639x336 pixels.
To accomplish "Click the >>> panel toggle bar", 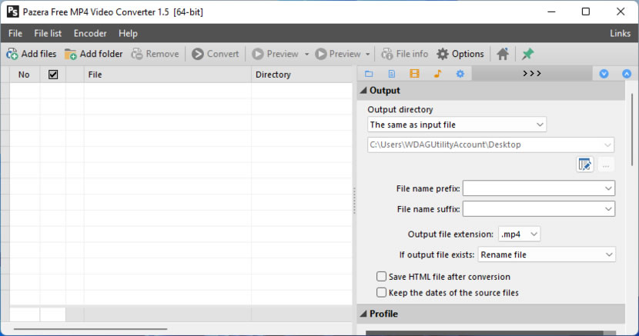I will coord(532,74).
